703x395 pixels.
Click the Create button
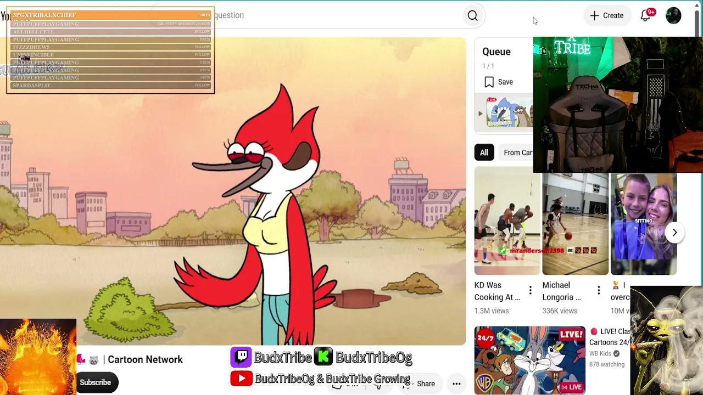click(x=606, y=15)
